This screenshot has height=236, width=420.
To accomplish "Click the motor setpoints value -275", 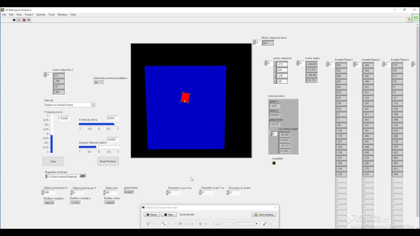I will (282, 64).
